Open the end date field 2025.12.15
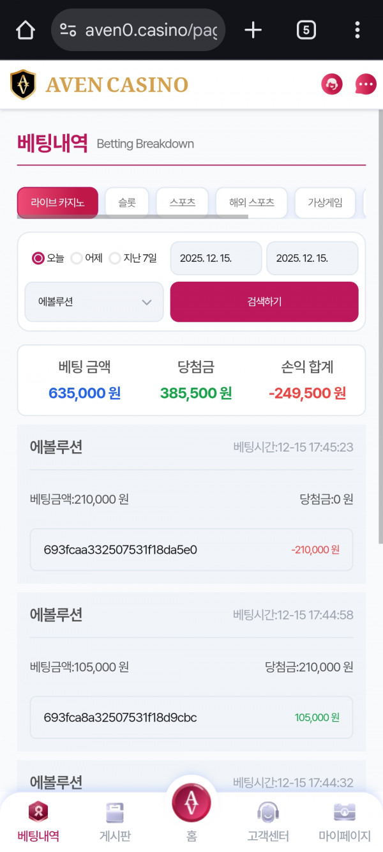383x852 pixels. (x=312, y=258)
